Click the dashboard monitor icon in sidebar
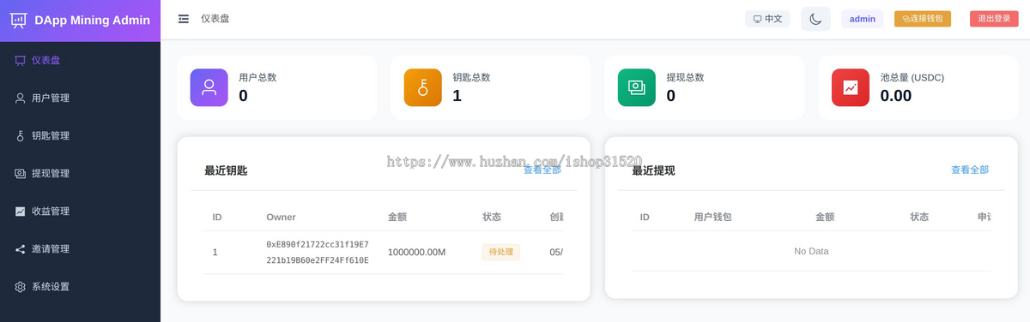 pyautogui.click(x=21, y=61)
